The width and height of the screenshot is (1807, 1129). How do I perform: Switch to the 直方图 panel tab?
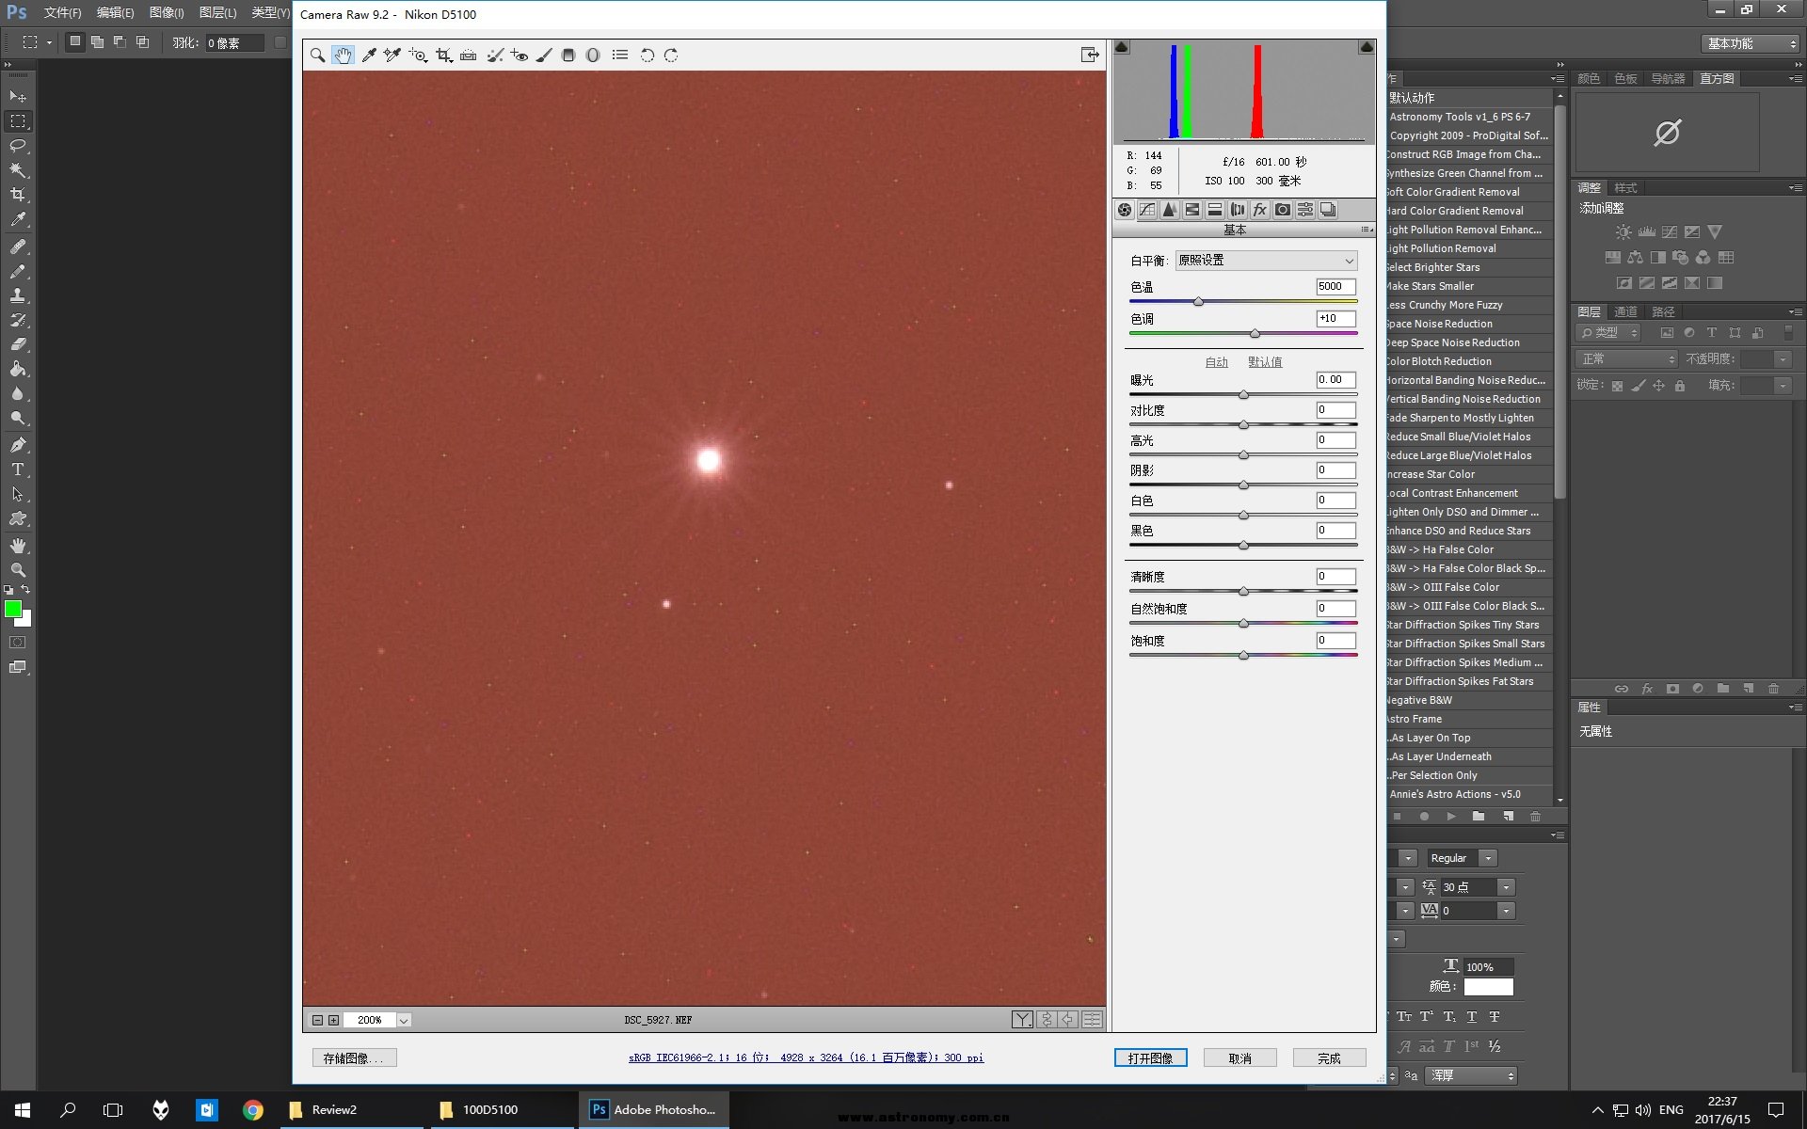[1717, 79]
